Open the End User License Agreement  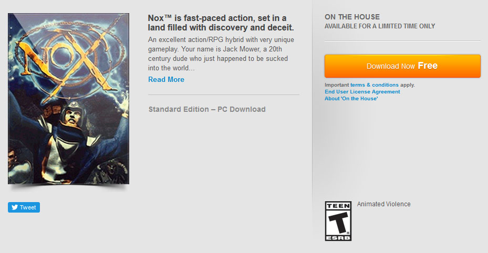(362, 91)
